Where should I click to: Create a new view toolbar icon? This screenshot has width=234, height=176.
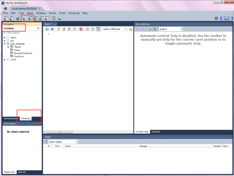point(36,18)
